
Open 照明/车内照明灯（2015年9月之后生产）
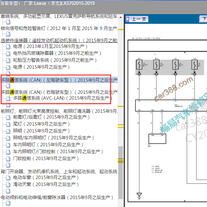[x=53, y=138]
